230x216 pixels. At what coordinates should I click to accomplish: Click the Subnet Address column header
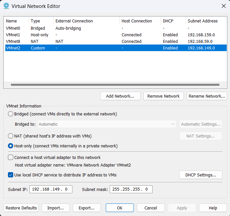[x=202, y=21]
